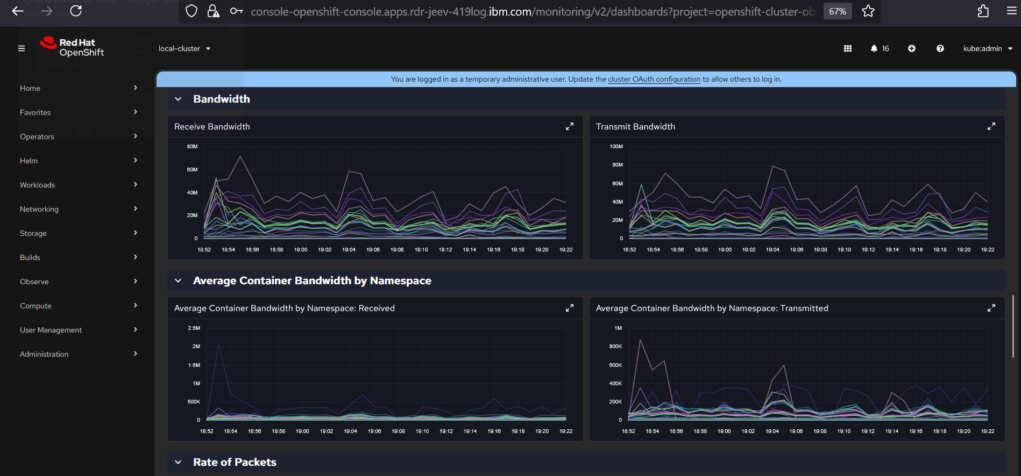This screenshot has width=1021, height=476.
Task: Open the notifications bell
Action: point(874,48)
